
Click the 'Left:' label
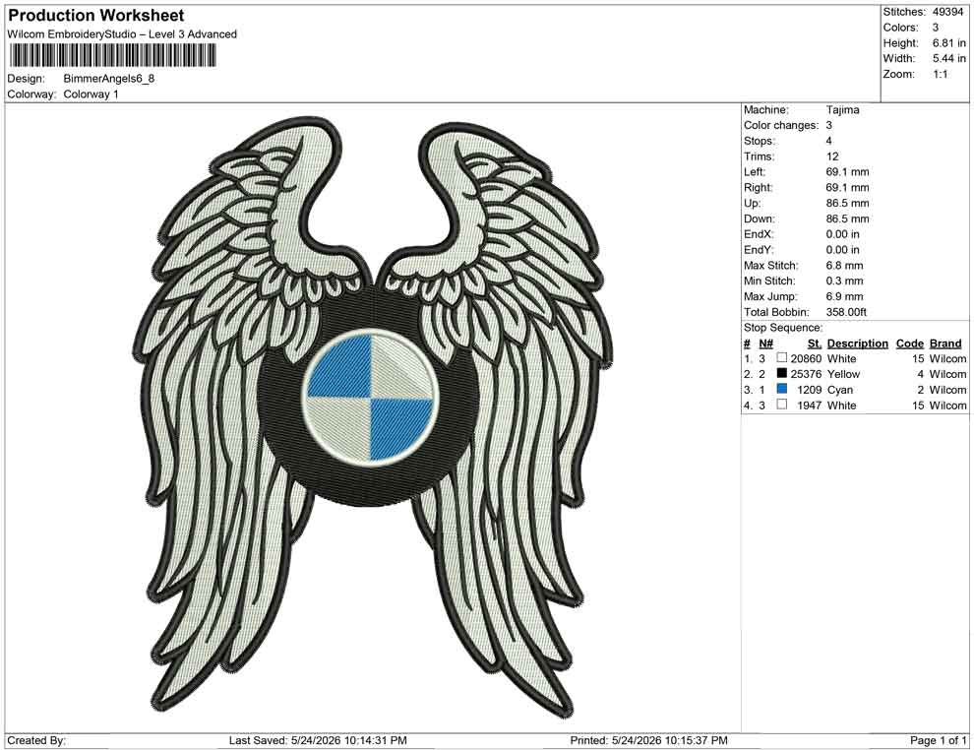(755, 172)
